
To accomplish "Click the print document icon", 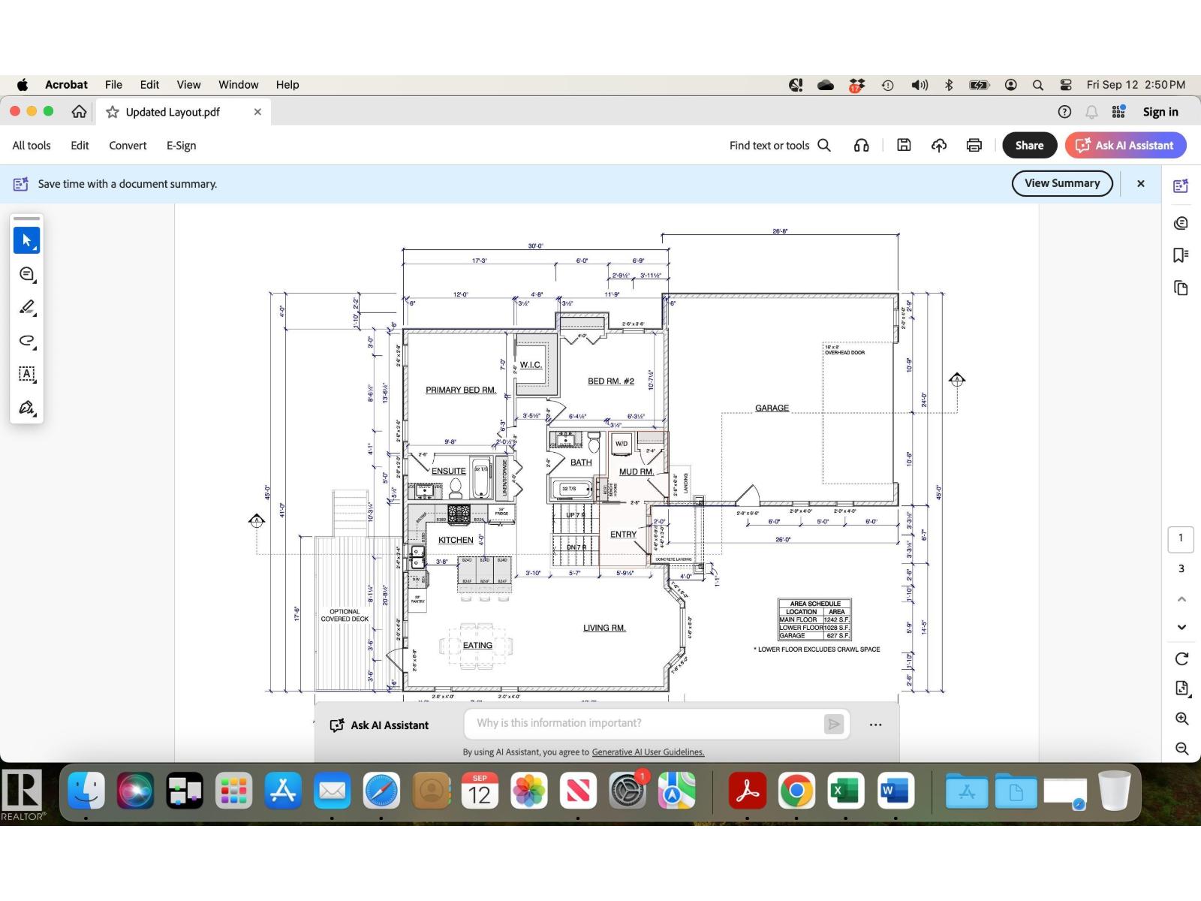I will coord(974,146).
